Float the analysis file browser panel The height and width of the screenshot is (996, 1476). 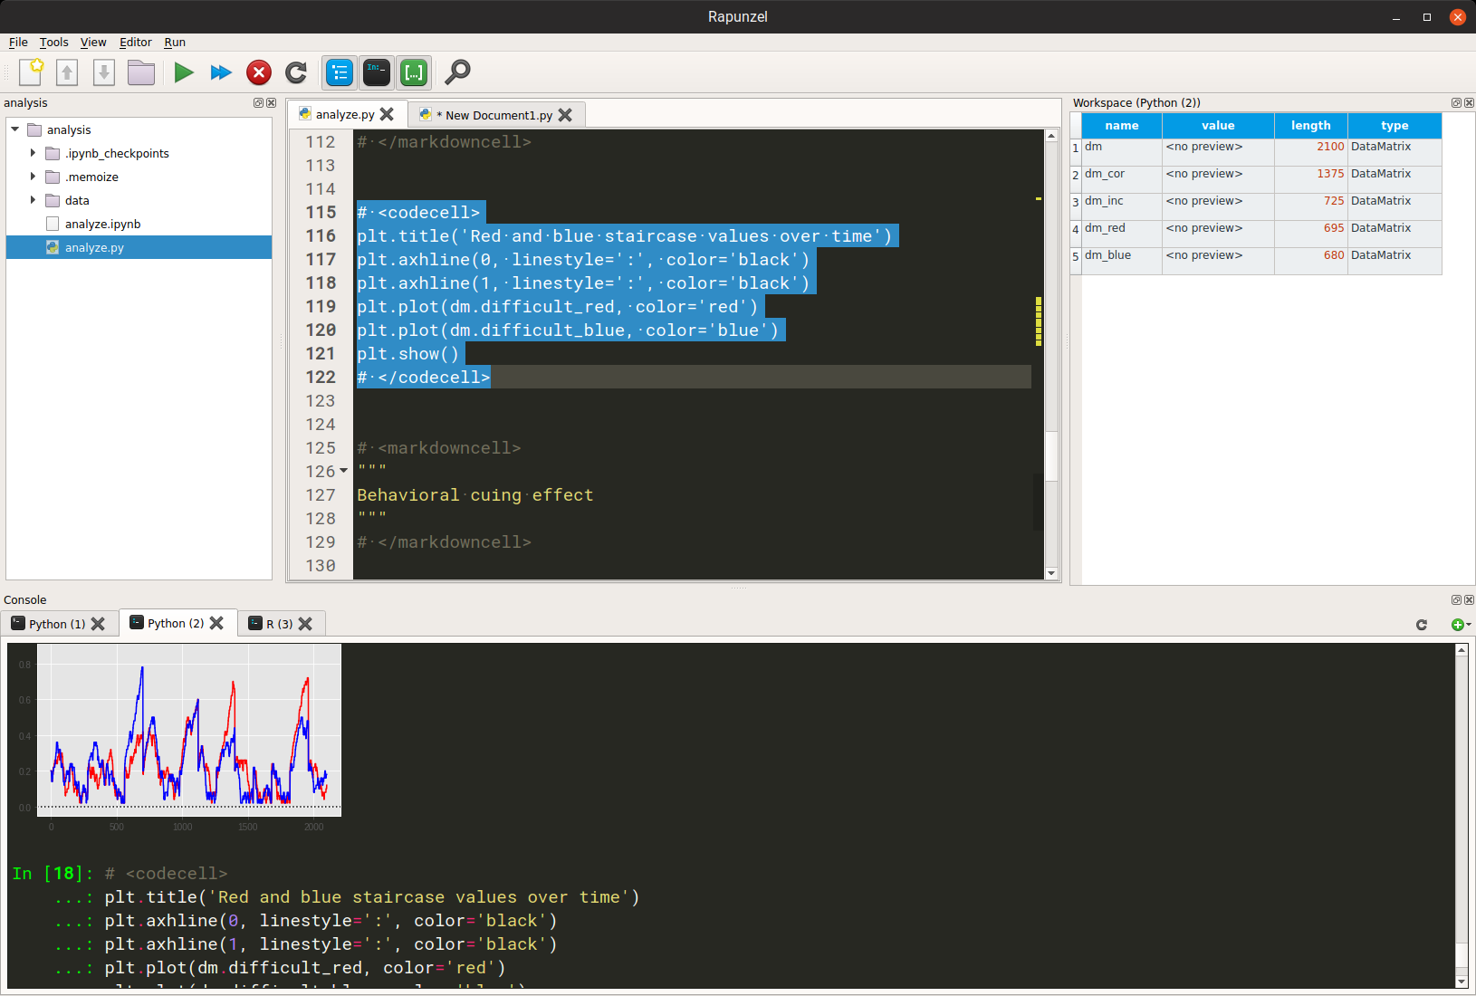258,103
